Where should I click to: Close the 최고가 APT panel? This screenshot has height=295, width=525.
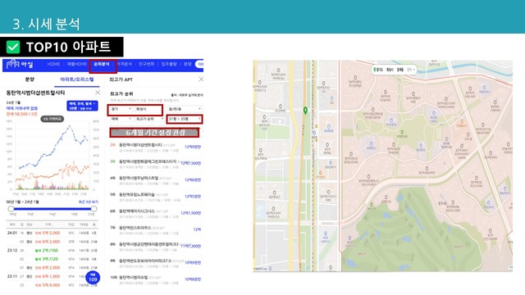point(201,79)
